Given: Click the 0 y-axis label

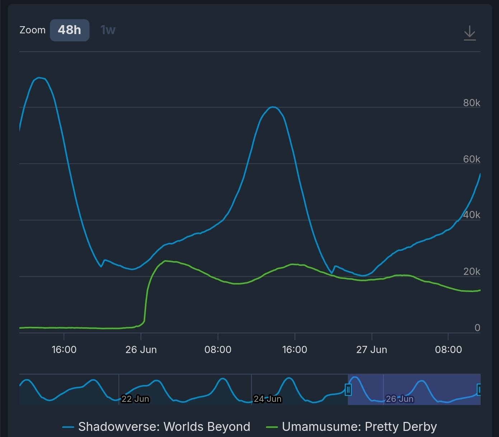Looking at the screenshot, I should pos(477,328).
